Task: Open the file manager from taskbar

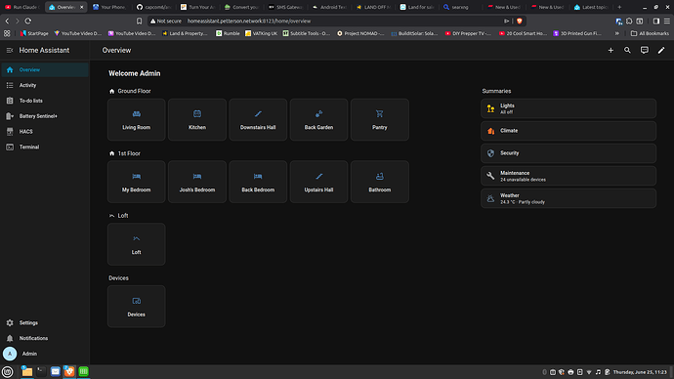Action: [27, 372]
